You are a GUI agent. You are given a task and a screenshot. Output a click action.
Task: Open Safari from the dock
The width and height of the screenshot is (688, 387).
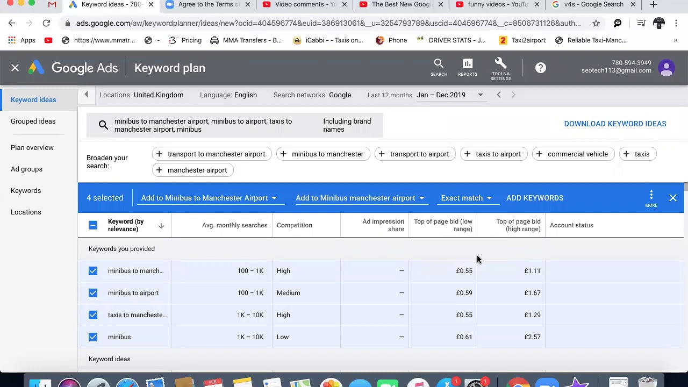127,382
